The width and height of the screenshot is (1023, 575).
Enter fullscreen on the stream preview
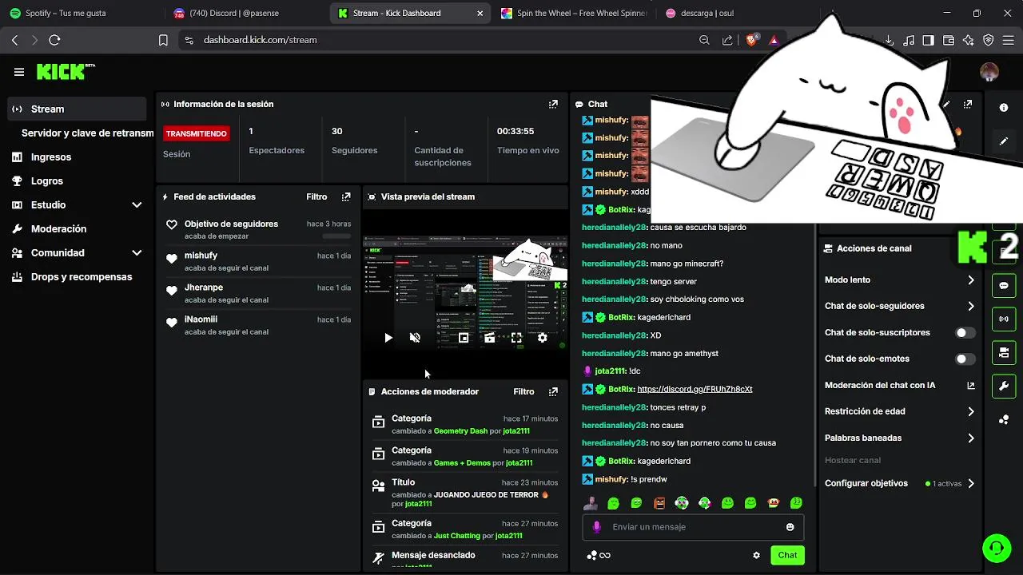(x=516, y=338)
